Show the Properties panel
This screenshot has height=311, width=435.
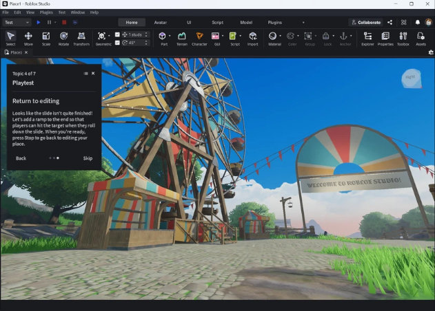click(385, 39)
